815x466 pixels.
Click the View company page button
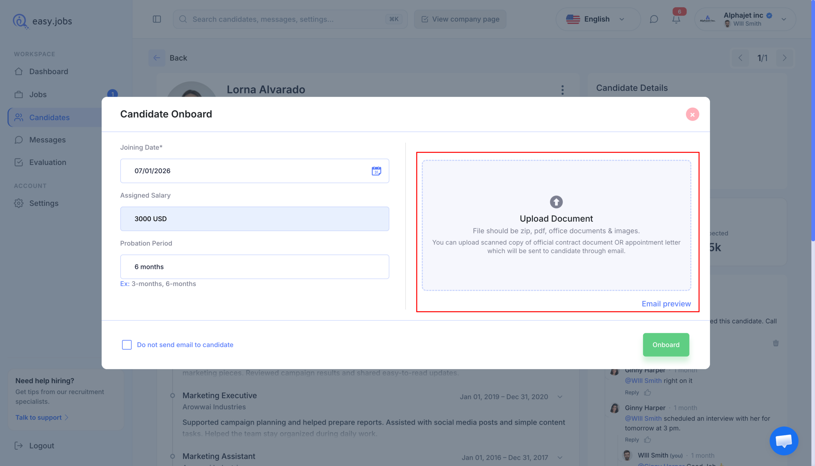[x=460, y=19]
